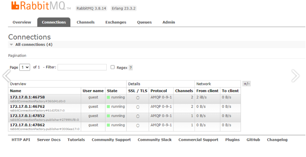
Task: Click running state of connection 47862
Action: [x=116, y=125]
